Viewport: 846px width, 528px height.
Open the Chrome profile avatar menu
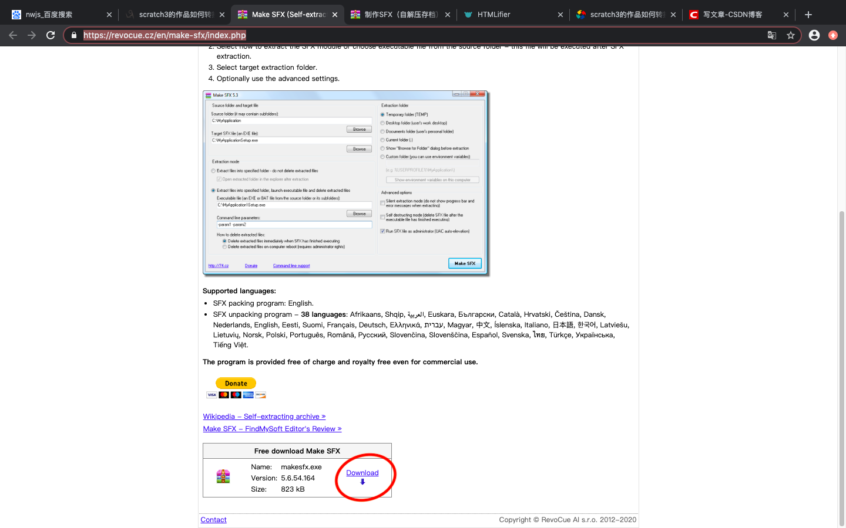coord(814,35)
